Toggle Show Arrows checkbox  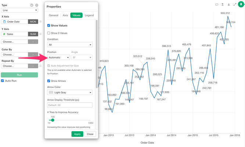click(48, 81)
